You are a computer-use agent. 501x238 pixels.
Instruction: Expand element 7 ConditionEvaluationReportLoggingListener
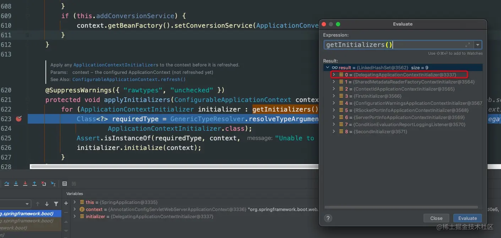point(334,124)
